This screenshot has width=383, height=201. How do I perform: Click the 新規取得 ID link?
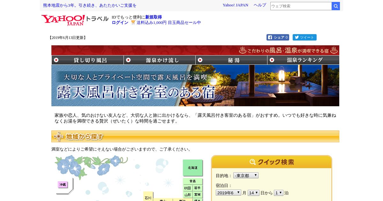pyautogui.click(x=154, y=17)
